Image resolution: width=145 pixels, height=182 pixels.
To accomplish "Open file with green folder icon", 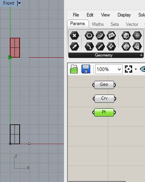I will tap(74, 69).
